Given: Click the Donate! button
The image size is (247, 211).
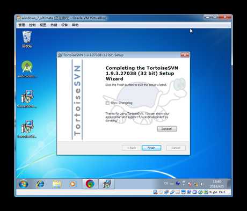Looking at the screenshot, I should point(167,129).
